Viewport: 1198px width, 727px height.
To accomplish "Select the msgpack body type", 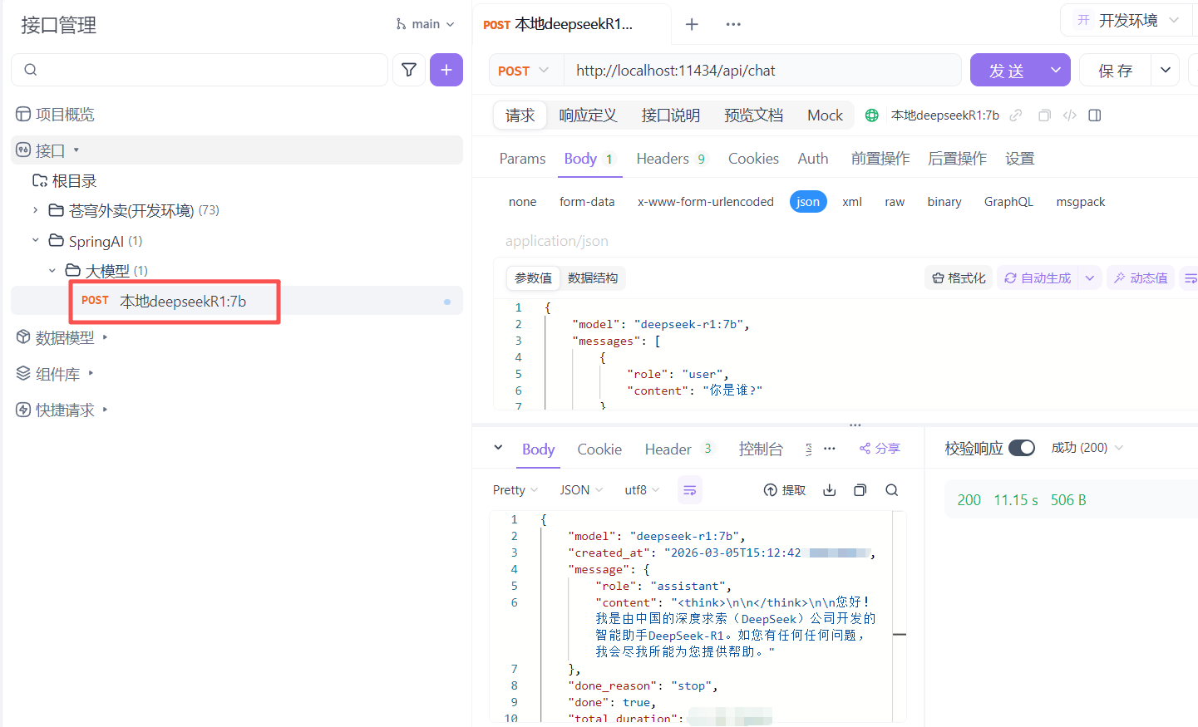I will coord(1081,202).
